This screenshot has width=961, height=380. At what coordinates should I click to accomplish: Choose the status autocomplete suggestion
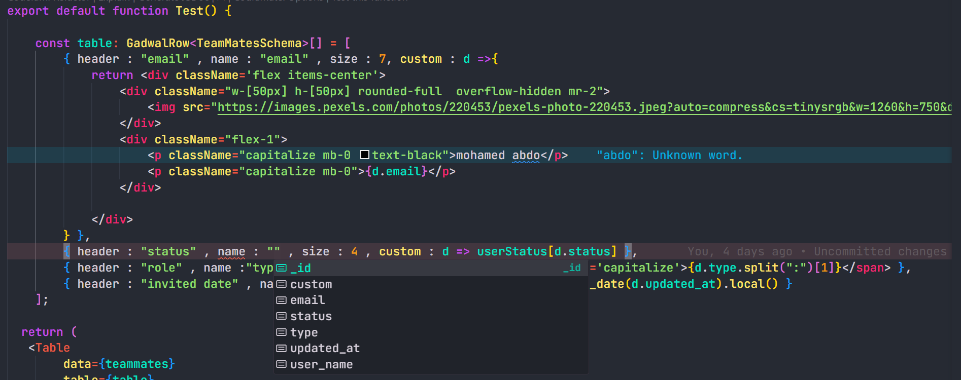[x=431, y=316]
